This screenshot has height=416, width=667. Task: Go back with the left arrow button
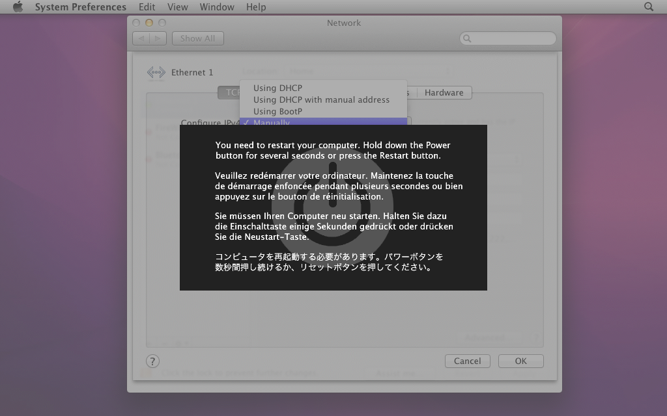point(141,38)
